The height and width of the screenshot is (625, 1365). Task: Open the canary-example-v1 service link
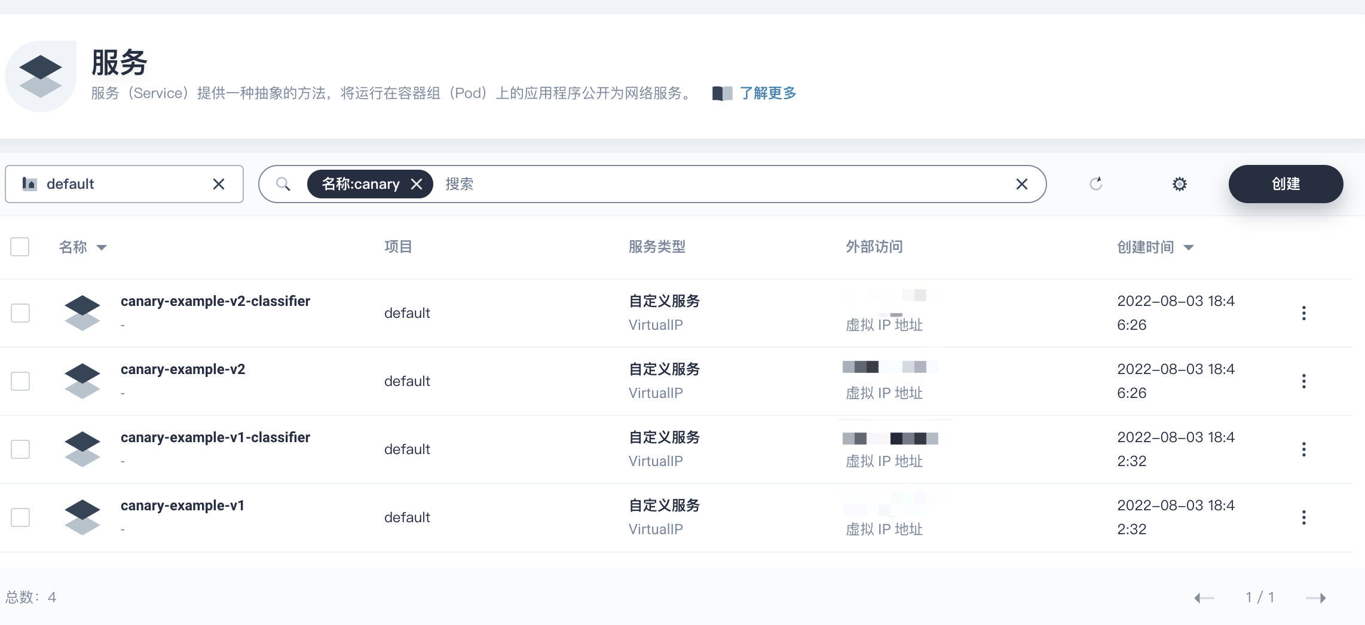pos(182,505)
